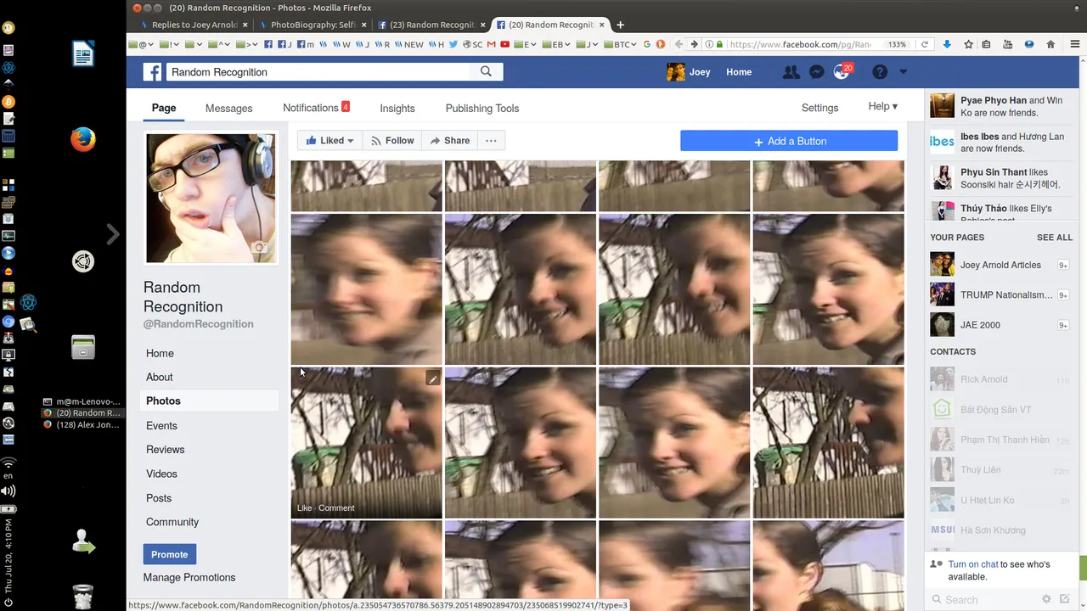
Task: Open About in page sidebar
Action: click(159, 377)
